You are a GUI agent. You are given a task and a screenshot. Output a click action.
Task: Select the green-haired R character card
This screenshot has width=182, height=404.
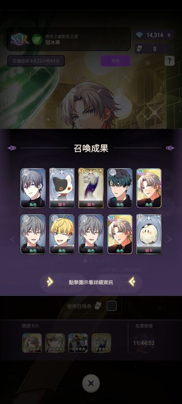pyautogui.click(x=120, y=188)
